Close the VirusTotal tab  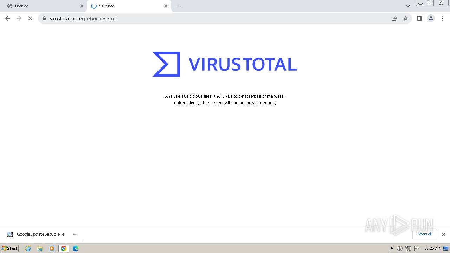coord(166,6)
